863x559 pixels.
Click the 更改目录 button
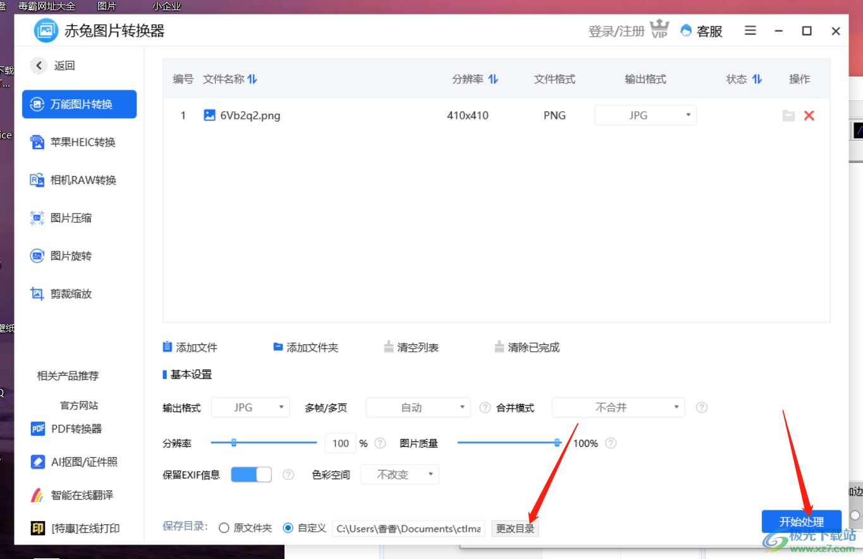(515, 529)
